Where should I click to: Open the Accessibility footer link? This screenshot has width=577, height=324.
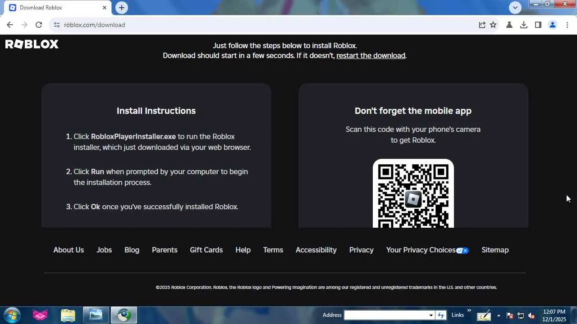[316, 250]
